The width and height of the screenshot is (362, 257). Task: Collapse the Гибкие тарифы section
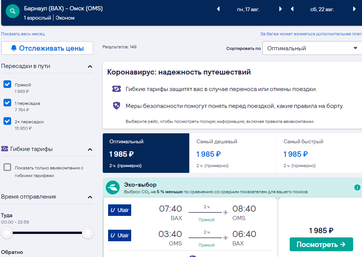(90, 149)
